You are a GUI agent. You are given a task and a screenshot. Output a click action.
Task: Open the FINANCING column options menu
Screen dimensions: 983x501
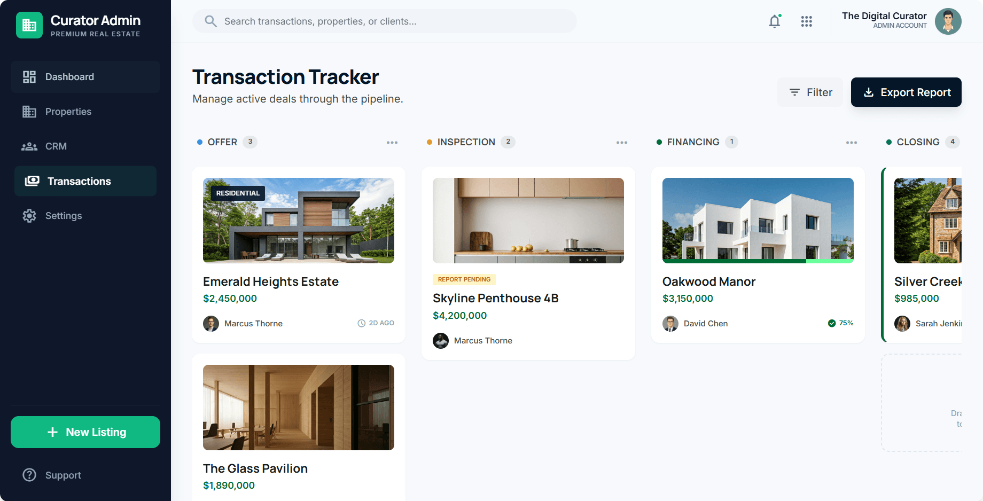coord(852,142)
